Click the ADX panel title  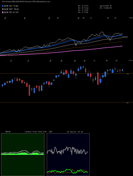point(51,132)
